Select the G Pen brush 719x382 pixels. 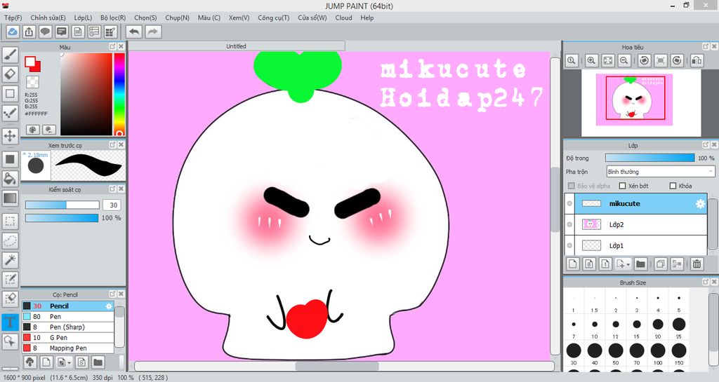(x=59, y=338)
